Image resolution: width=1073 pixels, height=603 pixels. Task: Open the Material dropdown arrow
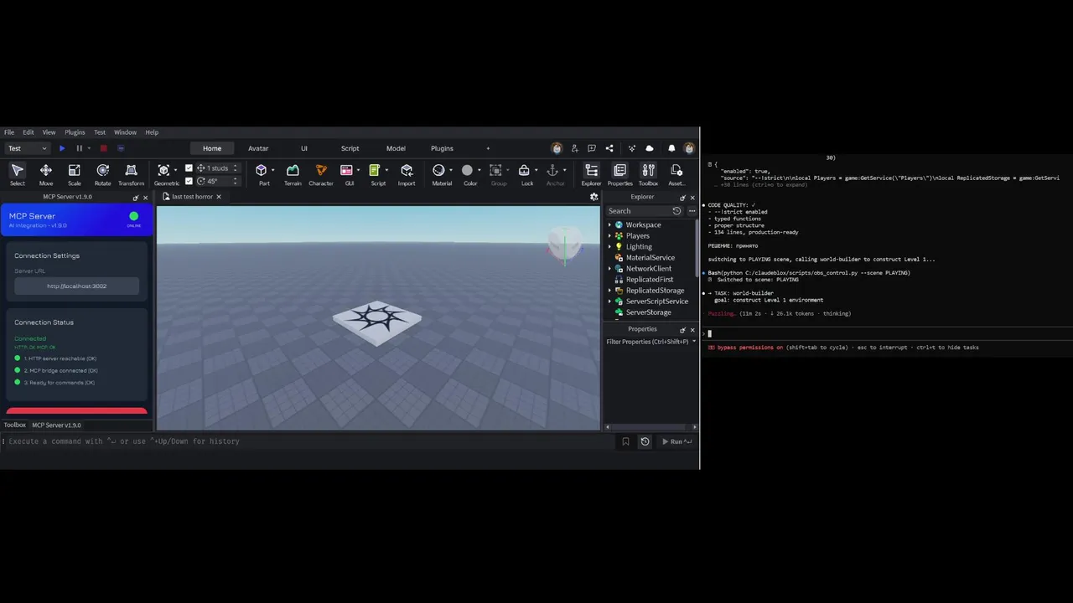point(450,171)
